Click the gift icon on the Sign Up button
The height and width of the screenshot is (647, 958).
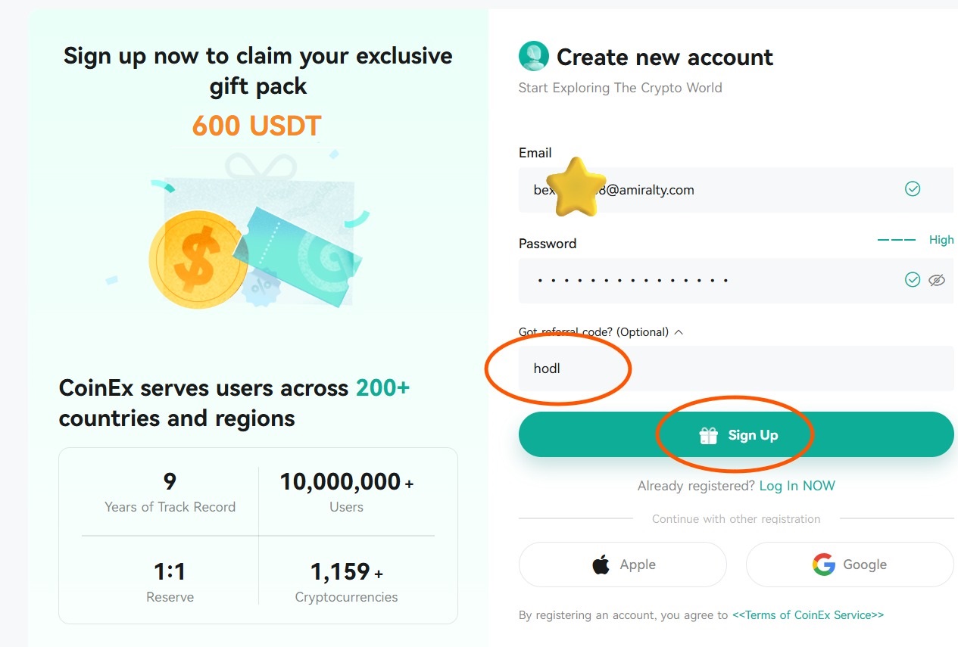click(x=707, y=434)
